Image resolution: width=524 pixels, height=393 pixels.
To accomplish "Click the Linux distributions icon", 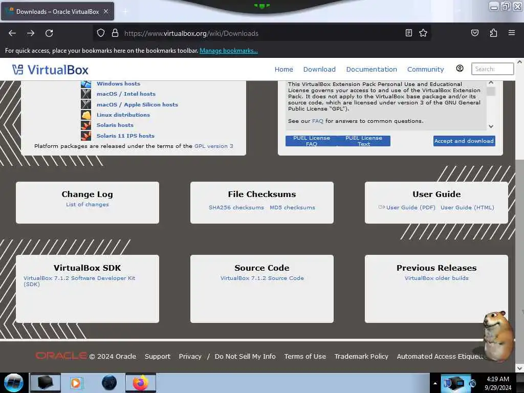I will (x=86, y=115).
